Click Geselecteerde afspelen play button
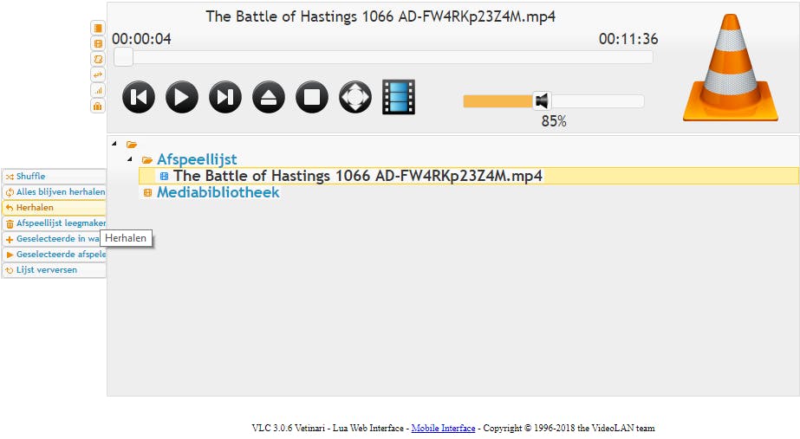This screenshot has width=800, height=439. [54, 255]
